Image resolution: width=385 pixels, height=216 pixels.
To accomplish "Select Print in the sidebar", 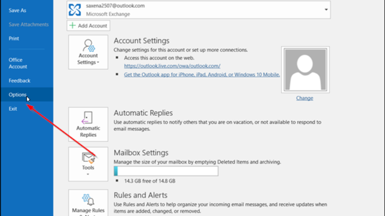I will coord(14,38).
